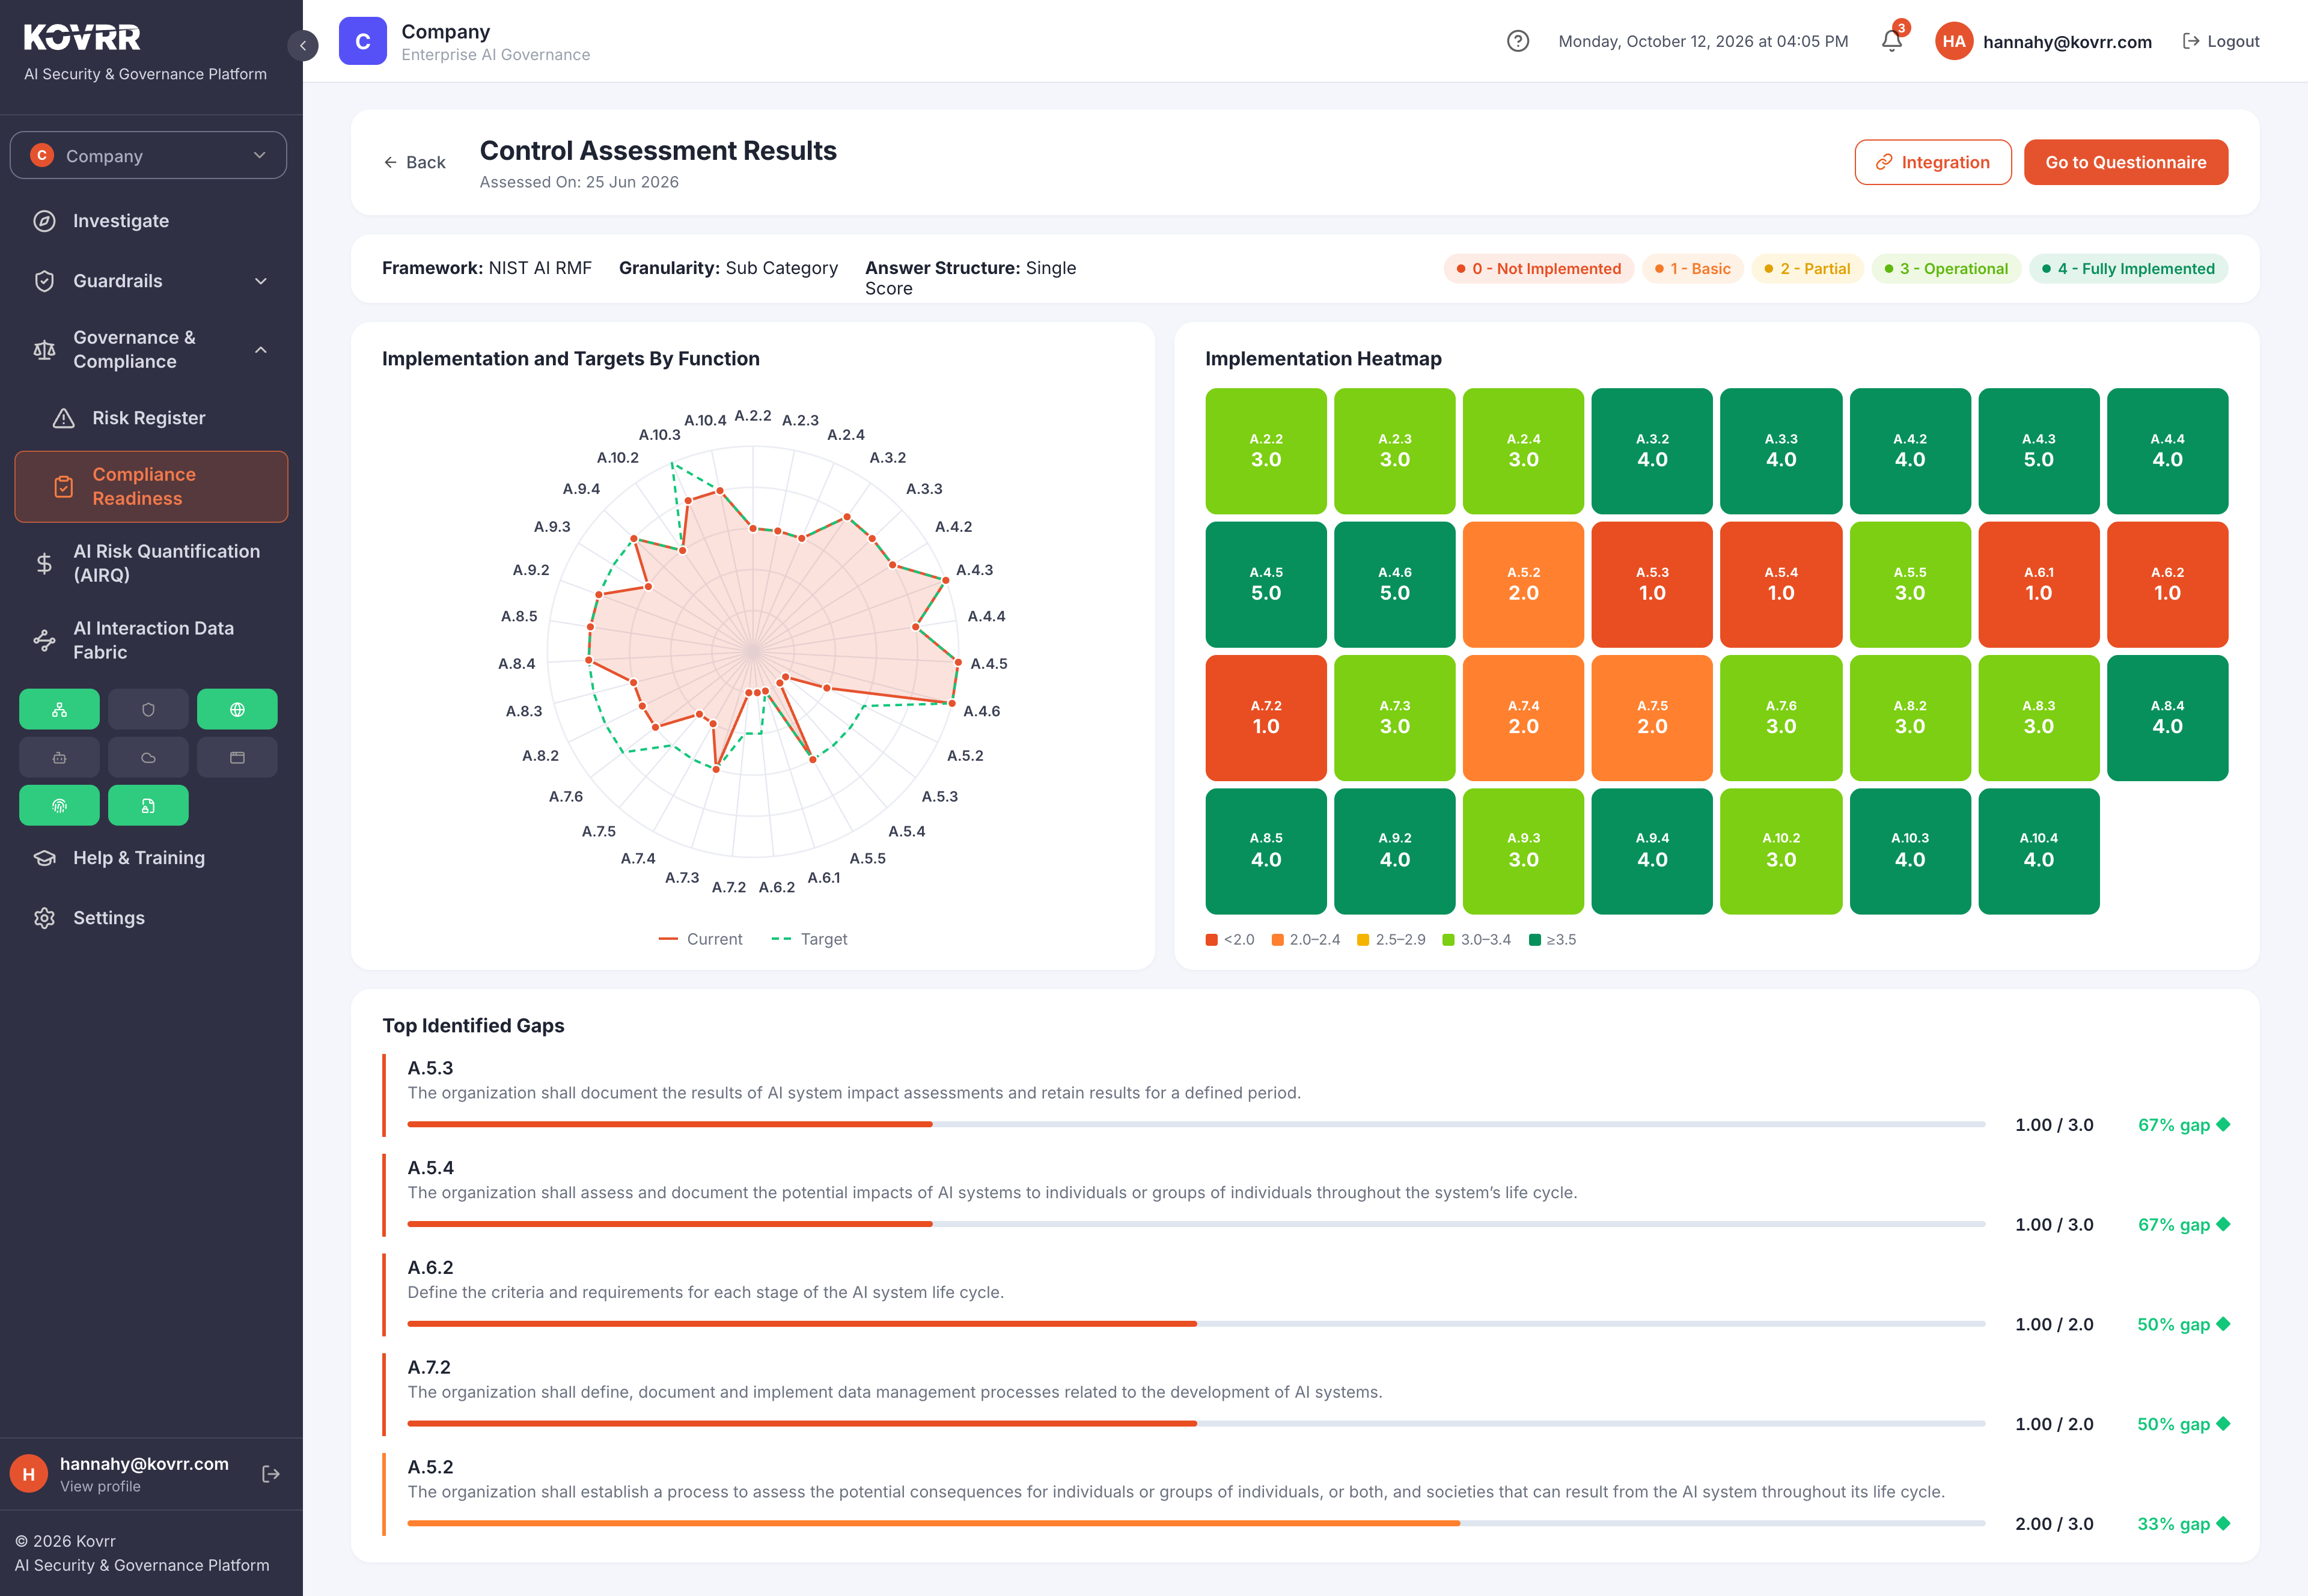Open the help question-mark icon in header
This screenshot has width=2308, height=1596.
pos(1517,41)
